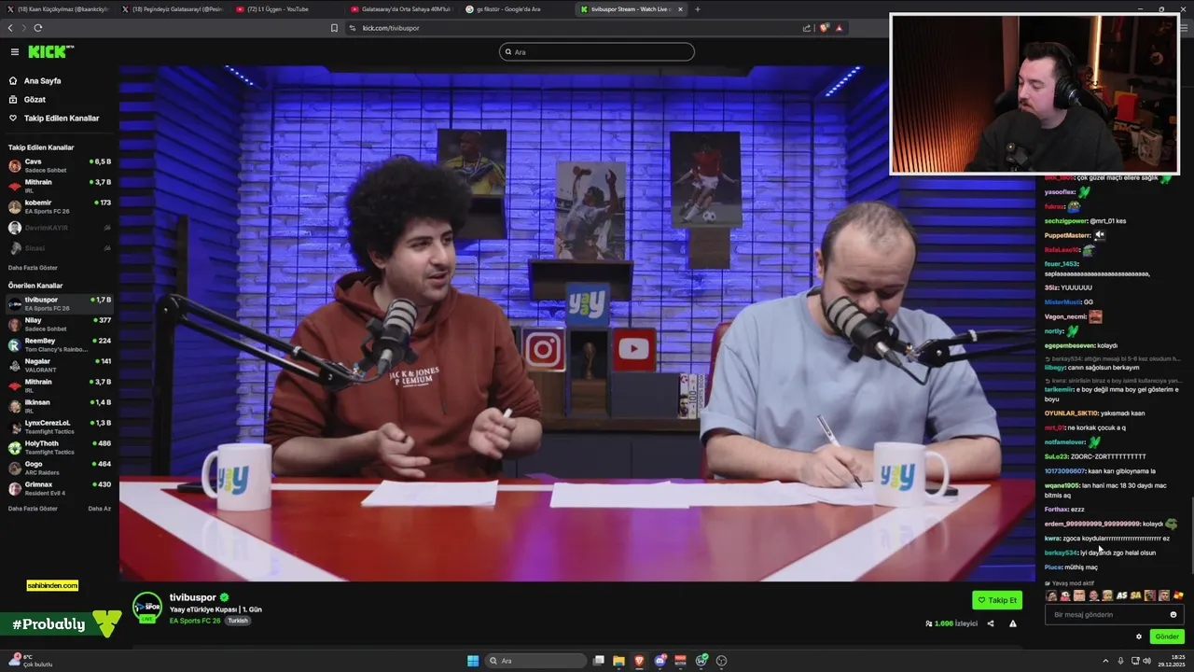Open Nilay recommended channel

click(59, 324)
